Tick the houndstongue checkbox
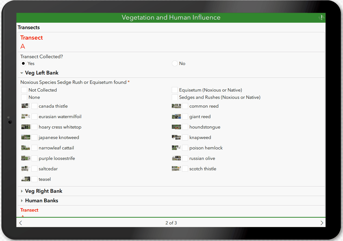 pos(185,127)
